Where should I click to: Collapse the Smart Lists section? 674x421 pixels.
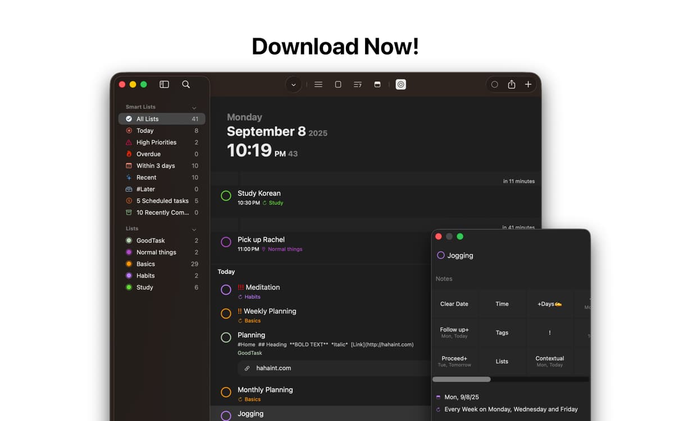tap(194, 107)
